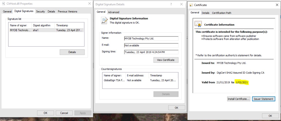Screen dimensions: 281x121
Task: Close the ClrHost.dll Properties window
Action: pyautogui.click(x=89, y=4)
